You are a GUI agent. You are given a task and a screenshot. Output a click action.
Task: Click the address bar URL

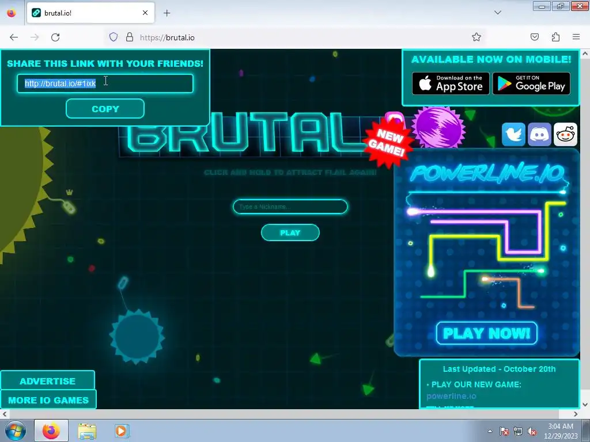167,37
